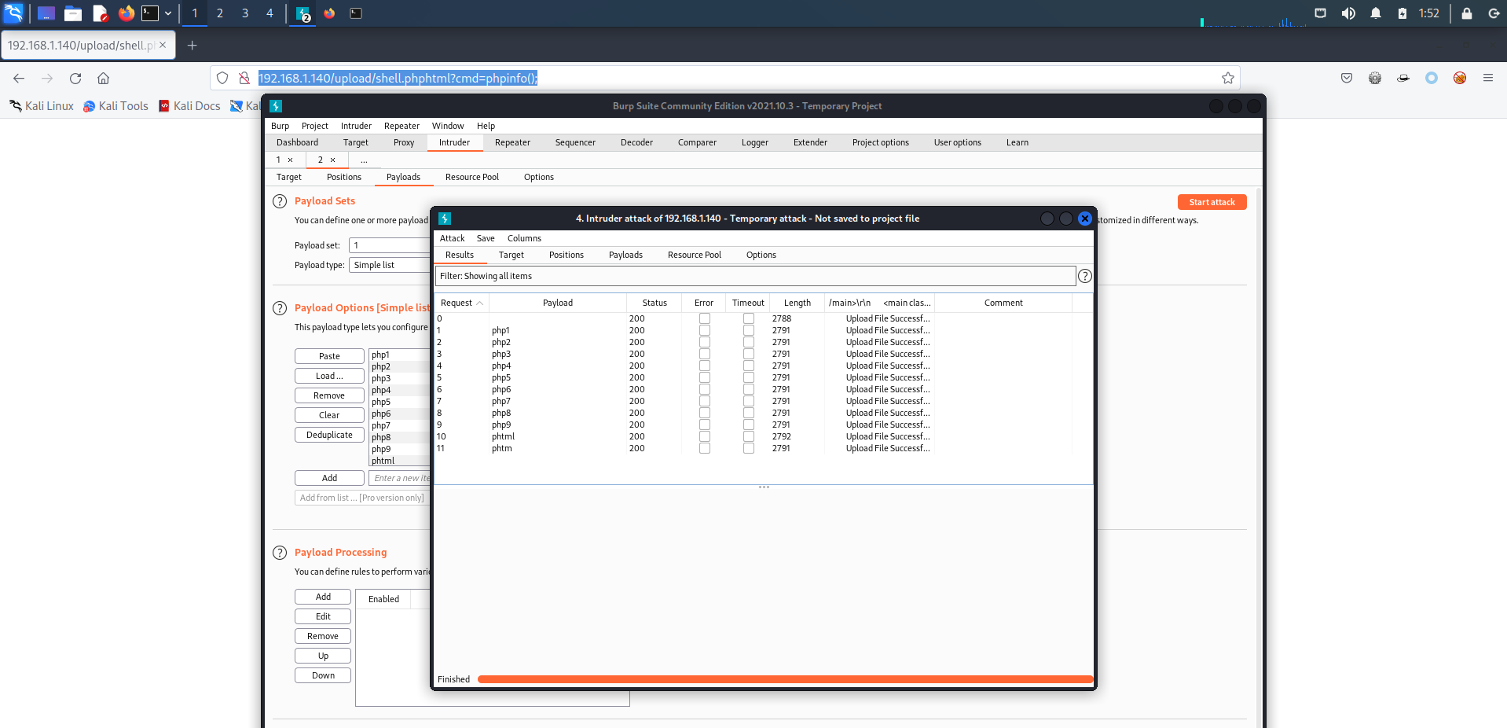Open the Save to Pocket icon
This screenshot has height=728, width=1507.
1347,78
